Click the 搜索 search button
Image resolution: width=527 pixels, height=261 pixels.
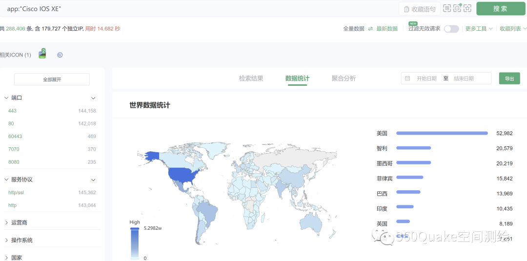501,9
